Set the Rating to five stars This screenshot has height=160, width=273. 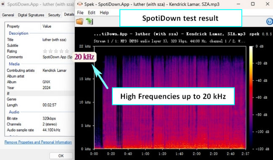67,51
